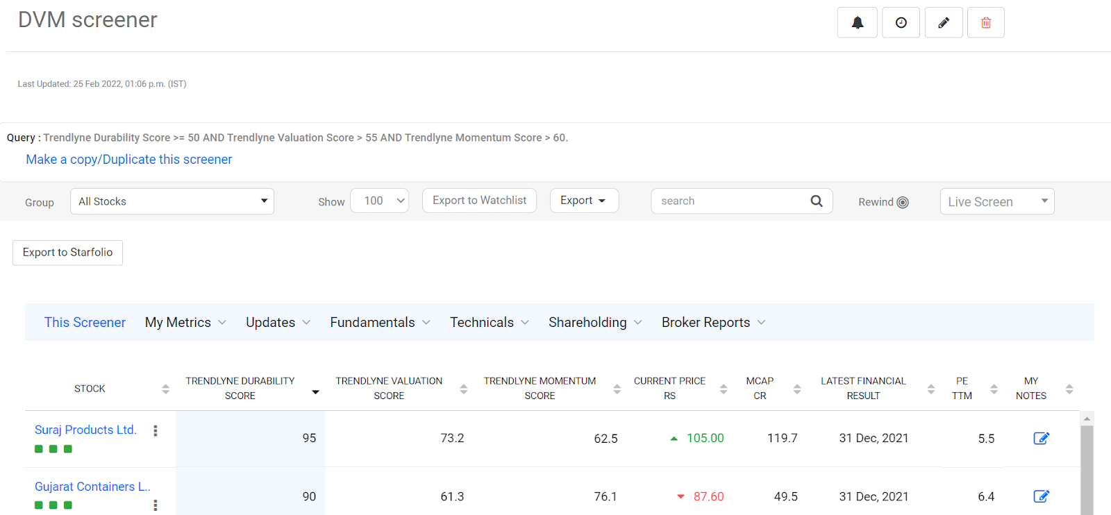
Task: Expand the Export dropdown button
Action: click(x=584, y=201)
